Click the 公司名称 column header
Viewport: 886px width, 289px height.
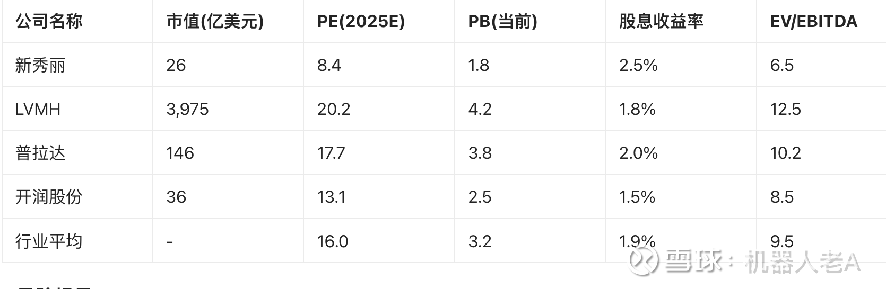pyautogui.click(x=49, y=21)
